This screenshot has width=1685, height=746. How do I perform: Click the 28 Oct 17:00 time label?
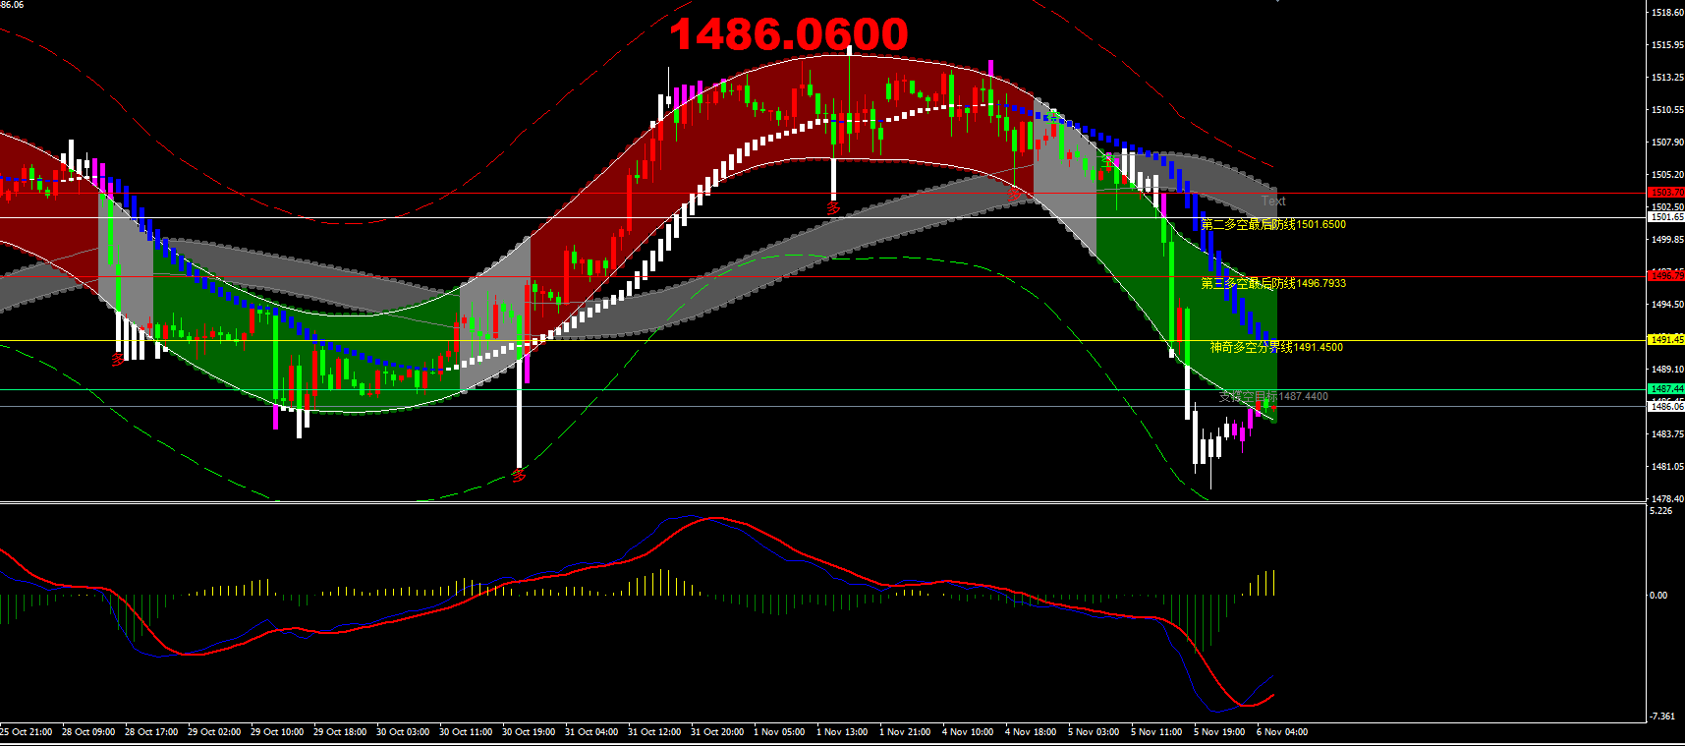pos(151,732)
